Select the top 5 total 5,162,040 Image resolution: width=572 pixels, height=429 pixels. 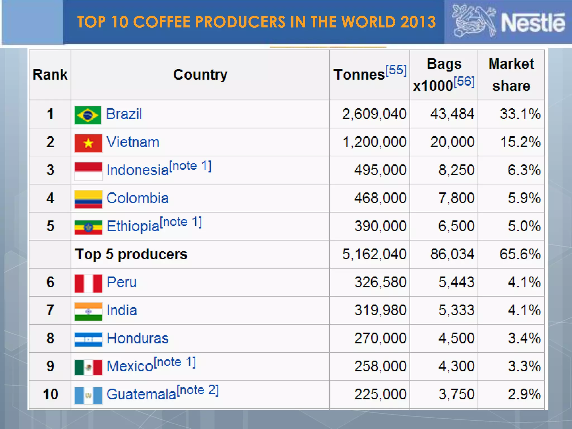(374, 254)
